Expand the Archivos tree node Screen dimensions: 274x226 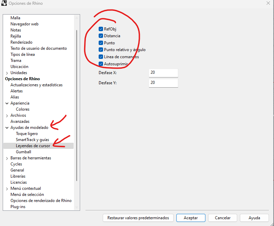click(7, 116)
